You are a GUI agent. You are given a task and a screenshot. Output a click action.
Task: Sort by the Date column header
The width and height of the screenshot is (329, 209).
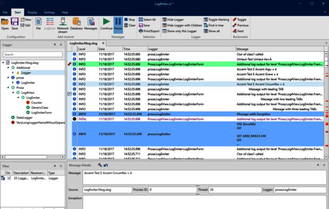pyautogui.click(x=110, y=49)
